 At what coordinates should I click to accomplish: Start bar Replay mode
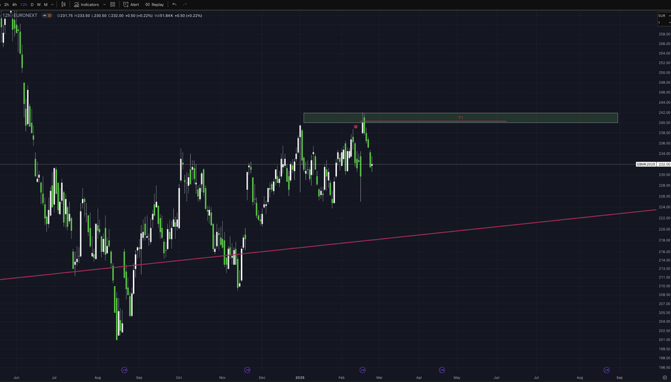(154, 5)
